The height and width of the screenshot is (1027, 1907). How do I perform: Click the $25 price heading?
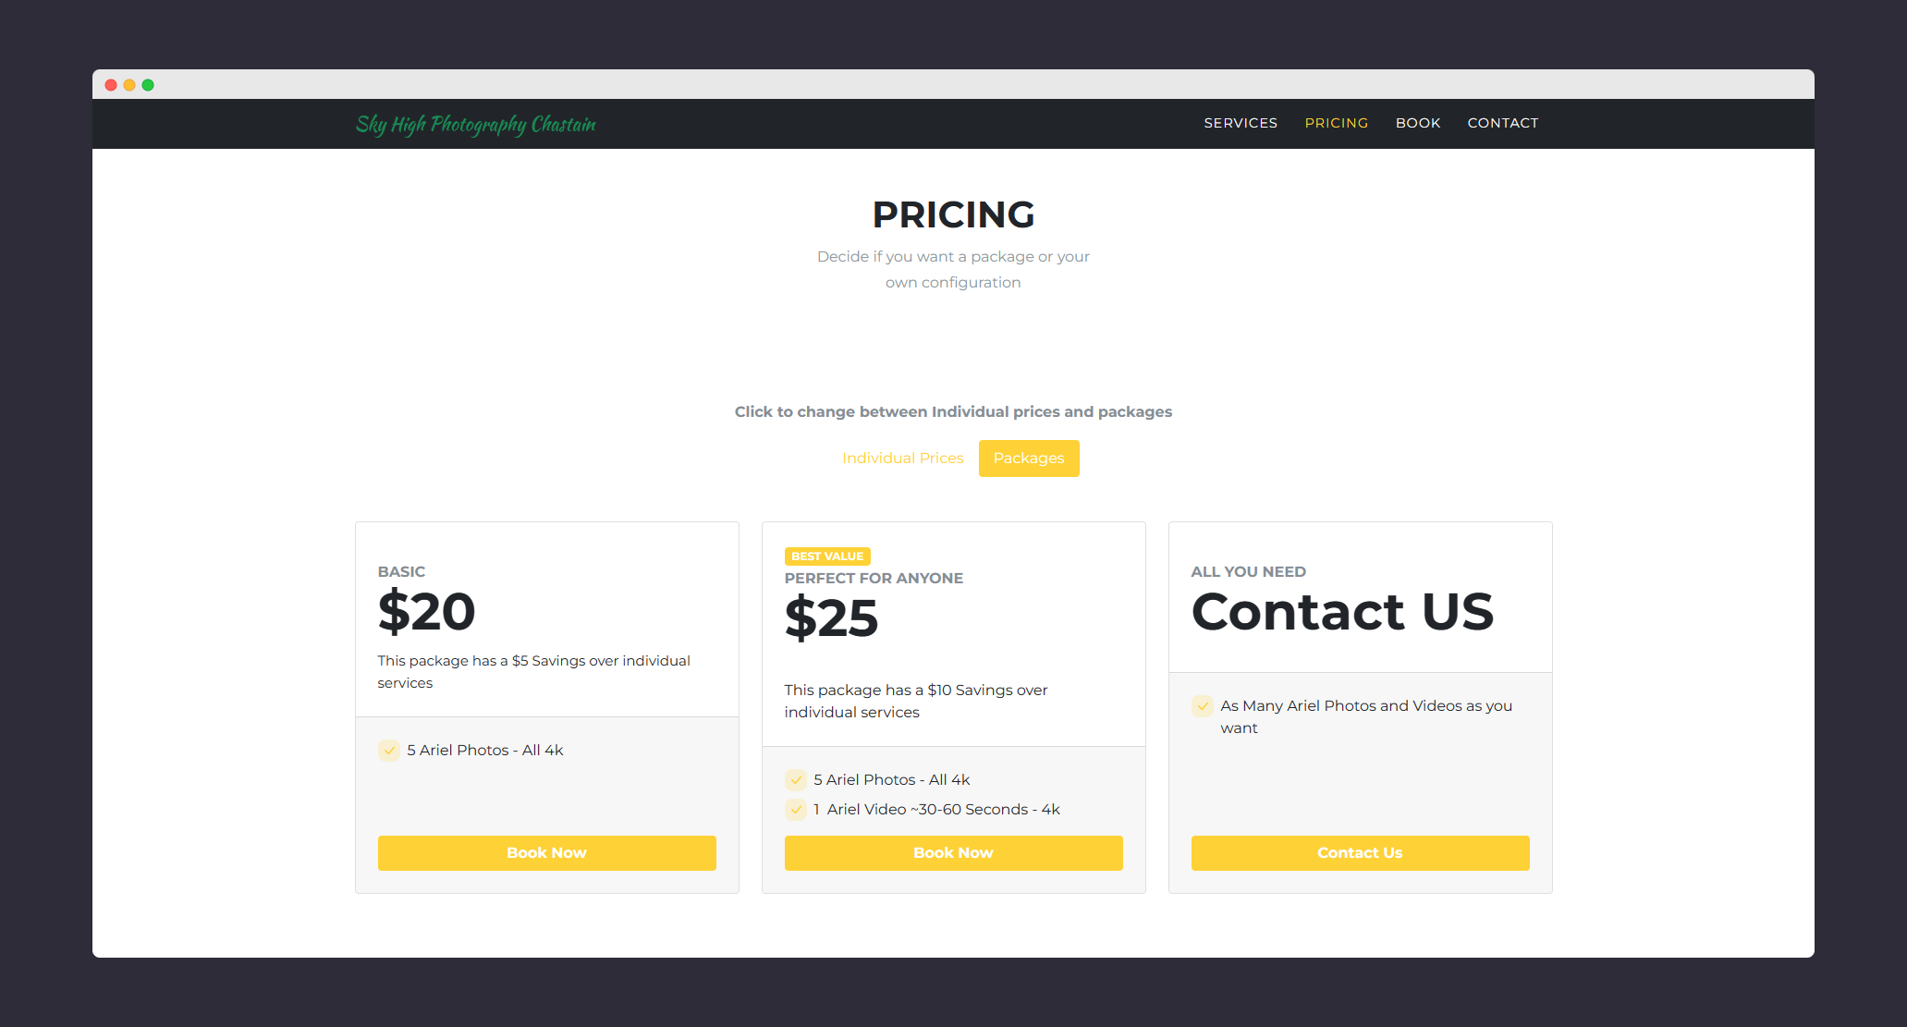point(830,618)
